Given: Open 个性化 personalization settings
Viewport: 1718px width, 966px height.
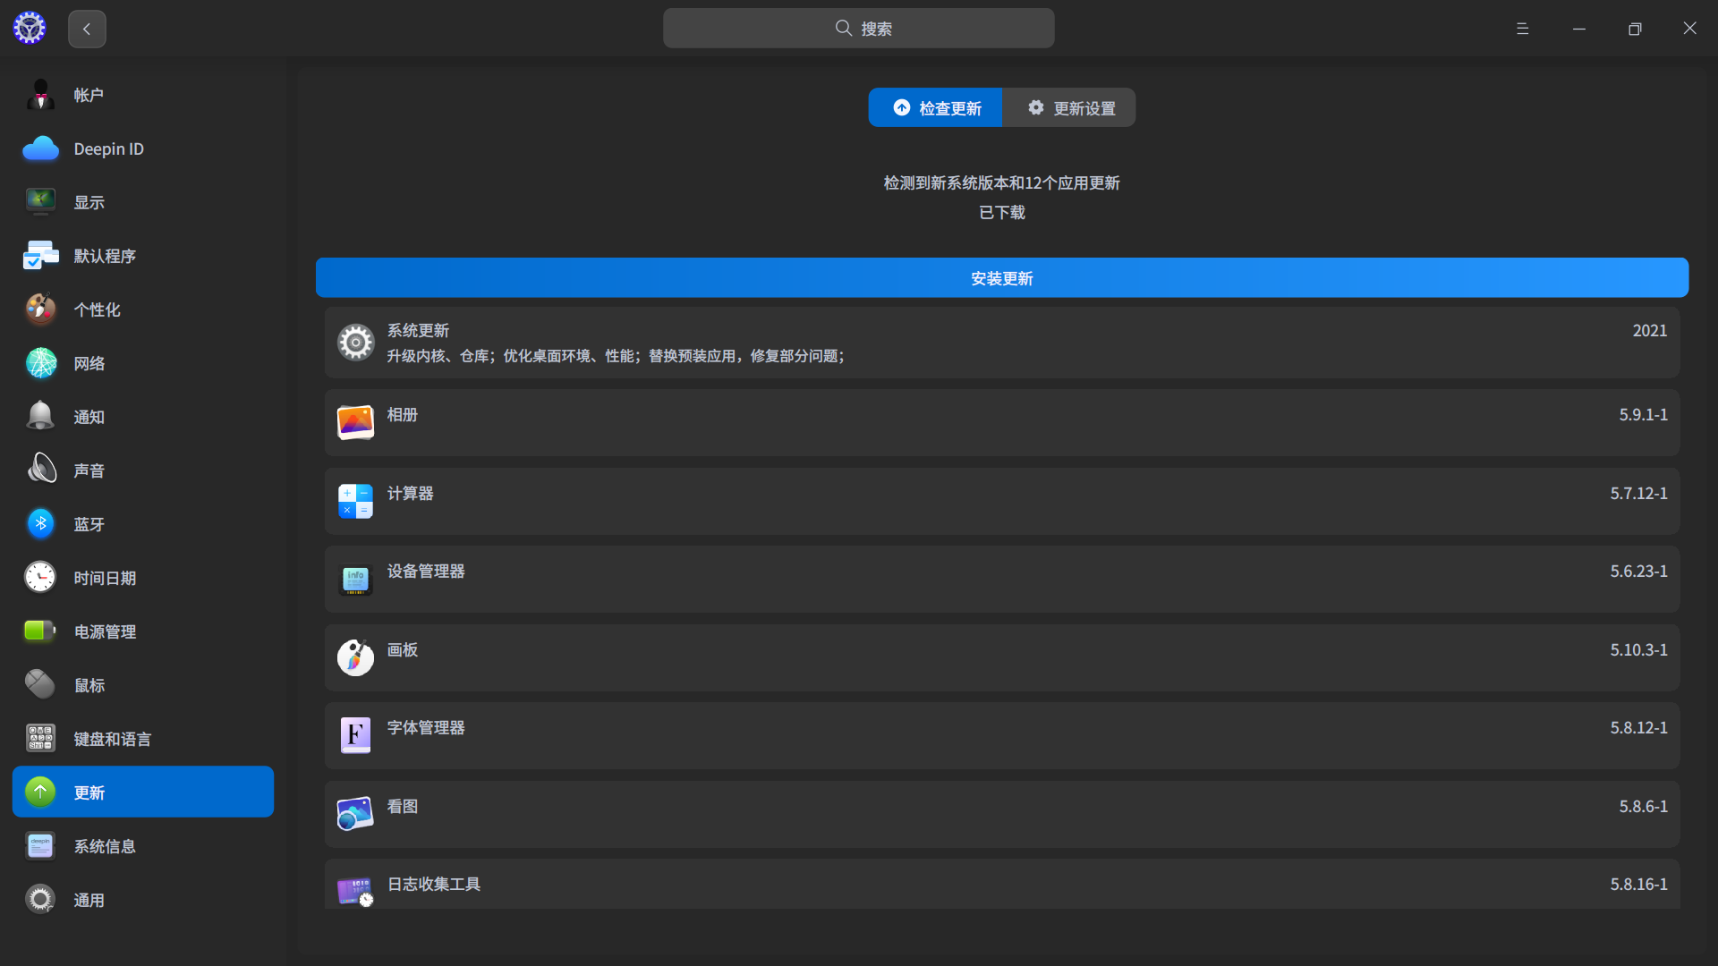Looking at the screenshot, I should coord(96,309).
